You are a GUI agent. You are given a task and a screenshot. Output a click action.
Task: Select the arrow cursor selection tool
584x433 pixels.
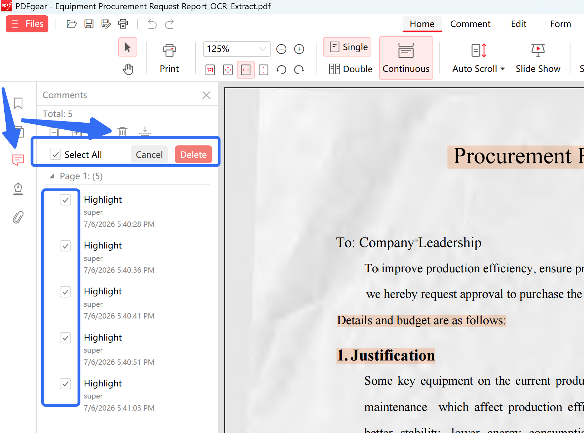128,47
